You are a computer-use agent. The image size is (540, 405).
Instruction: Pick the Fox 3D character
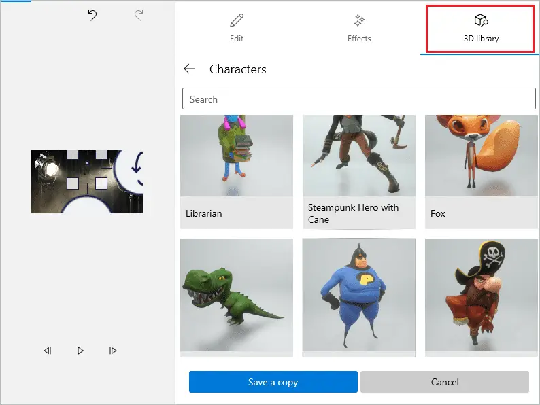pyautogui.click(x=481, y=171)
